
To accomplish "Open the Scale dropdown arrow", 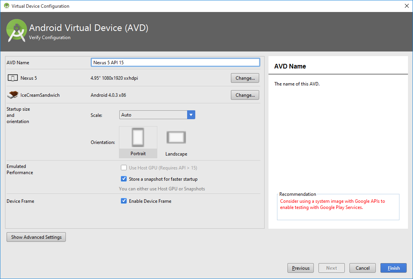I will click(191, 115).
